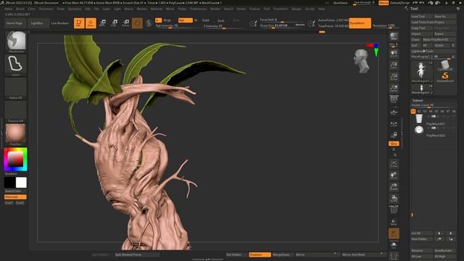Open the stroke type selector (Lasso)

[x=16, y=65]
